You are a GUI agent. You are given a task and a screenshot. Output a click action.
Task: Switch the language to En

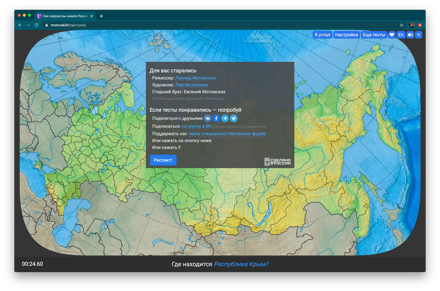click(401, 35)
